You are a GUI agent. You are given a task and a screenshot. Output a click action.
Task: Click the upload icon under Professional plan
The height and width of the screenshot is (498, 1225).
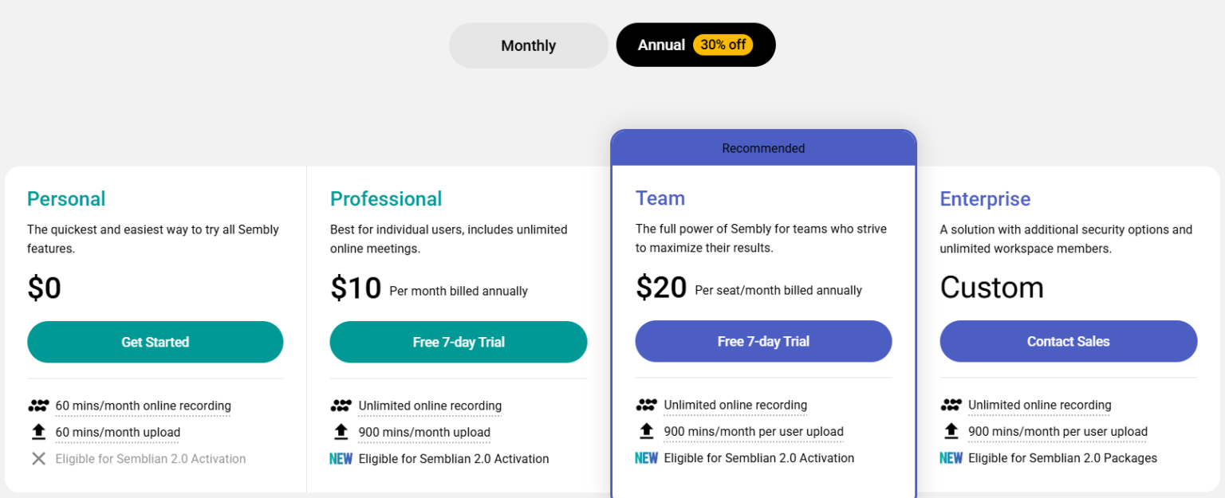341,431
